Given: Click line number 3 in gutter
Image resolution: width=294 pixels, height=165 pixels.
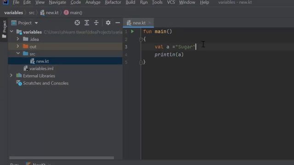Looking at the screenshot, I should click(126, 47).
